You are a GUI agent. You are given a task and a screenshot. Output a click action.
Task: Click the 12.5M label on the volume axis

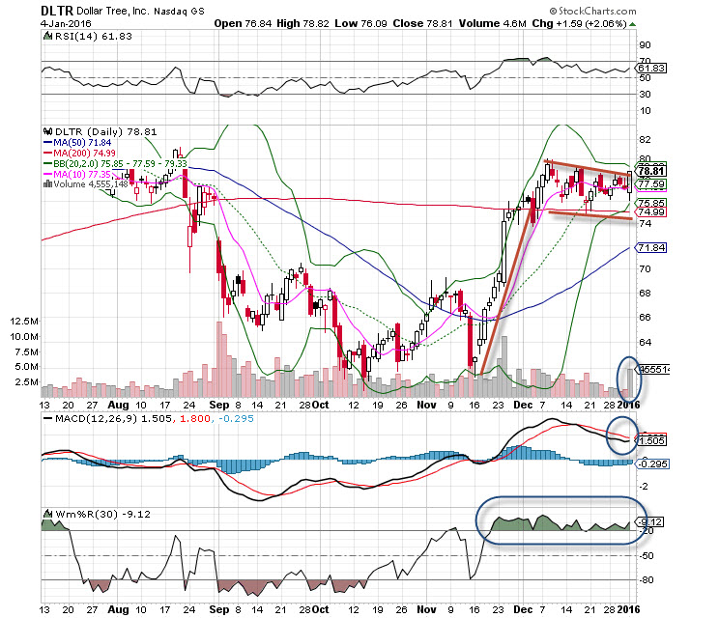click(24, 322)
